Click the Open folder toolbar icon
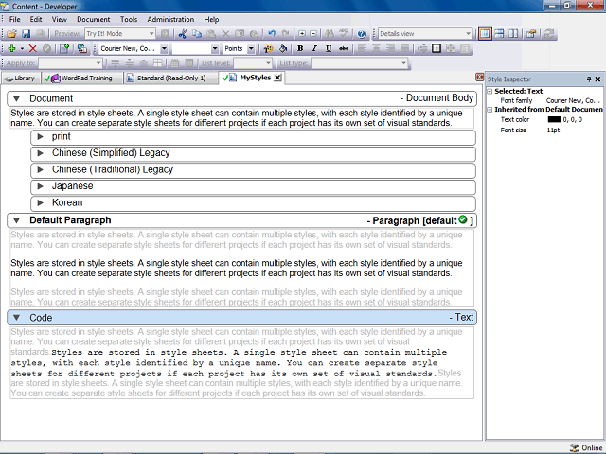This screenshot has width=606, height=454. (12, 34)
